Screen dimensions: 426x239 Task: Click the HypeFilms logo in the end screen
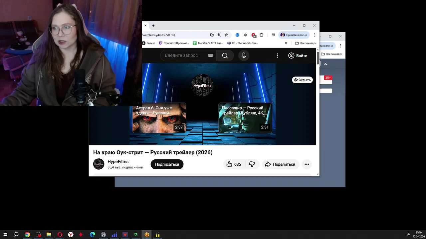click(202, 85)
